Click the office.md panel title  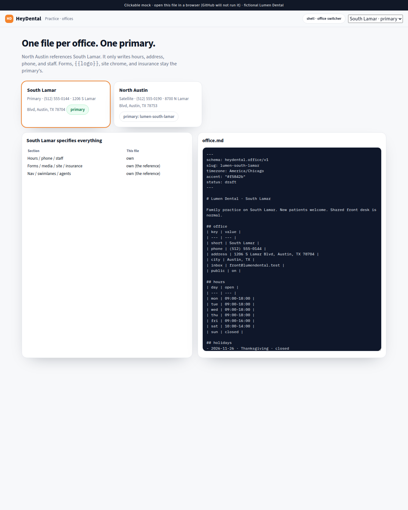[213, 141]
